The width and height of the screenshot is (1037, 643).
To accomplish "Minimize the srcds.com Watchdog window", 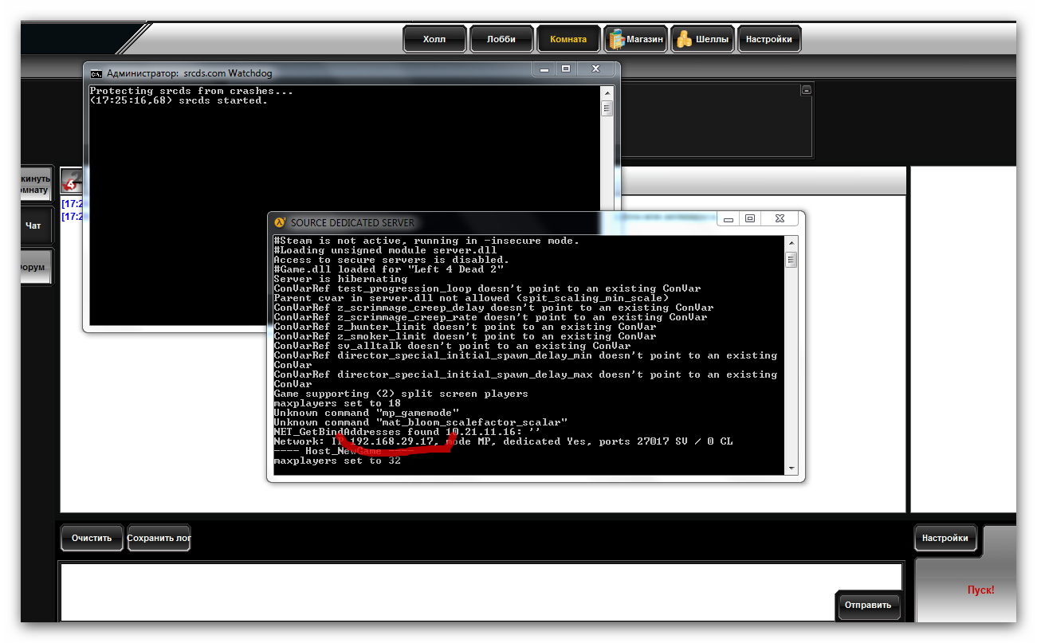I will [544, 69].
